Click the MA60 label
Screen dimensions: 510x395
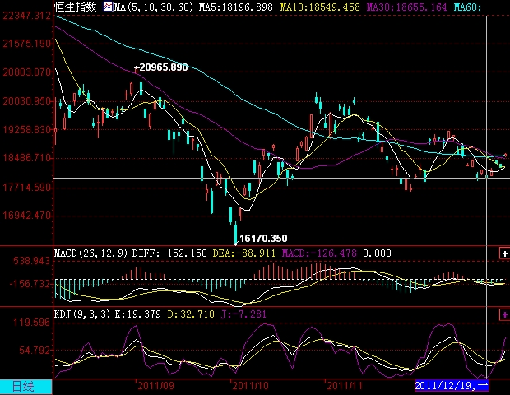(467, 7)
